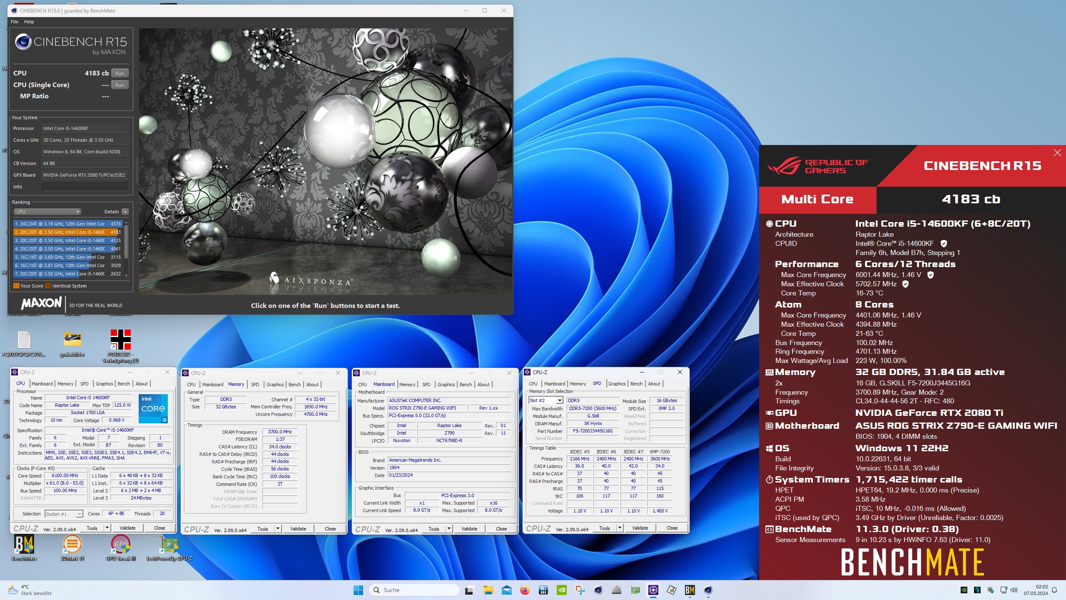Viewport: 1066px width, 600px height.
Task: Select the grakabilder folder on the desktop
Action: [x=72, y=344]
